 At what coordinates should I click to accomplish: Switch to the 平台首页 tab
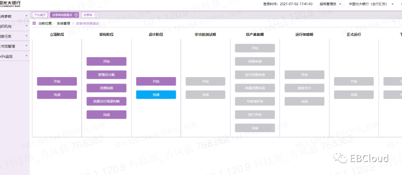40,15
